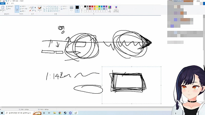This screenshot has width=205, height=115.
Task: Pick the pink color swatch
Action: coord(92,9)
